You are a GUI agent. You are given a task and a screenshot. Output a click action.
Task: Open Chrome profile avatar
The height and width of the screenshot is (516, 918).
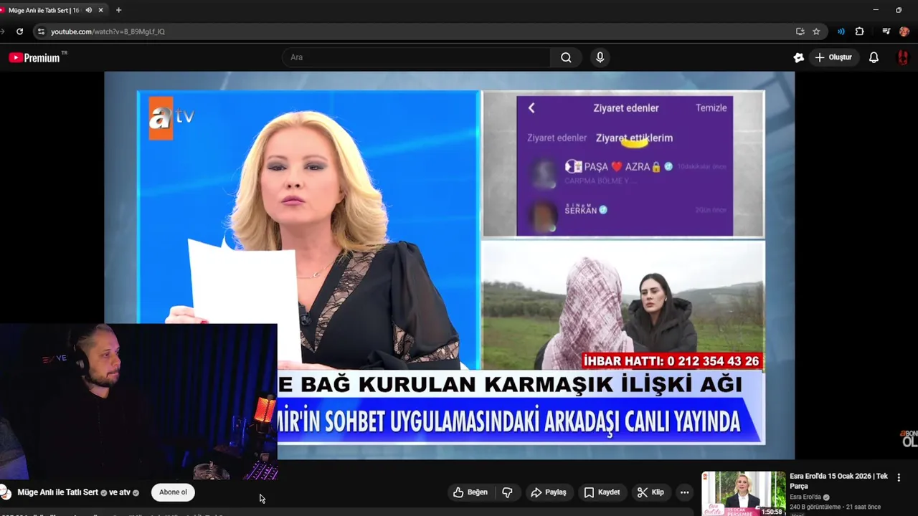point(904,32)
